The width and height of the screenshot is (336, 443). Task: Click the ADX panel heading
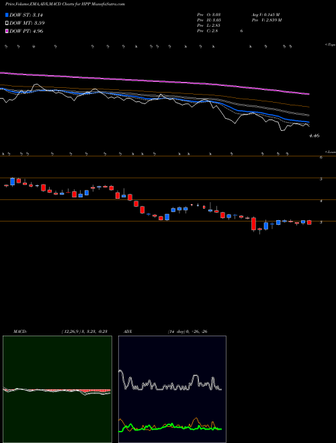[x=128, y=332]
